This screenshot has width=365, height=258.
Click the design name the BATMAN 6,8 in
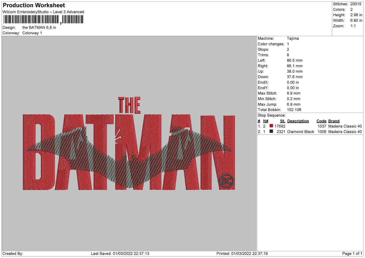(x=39, y=28)
